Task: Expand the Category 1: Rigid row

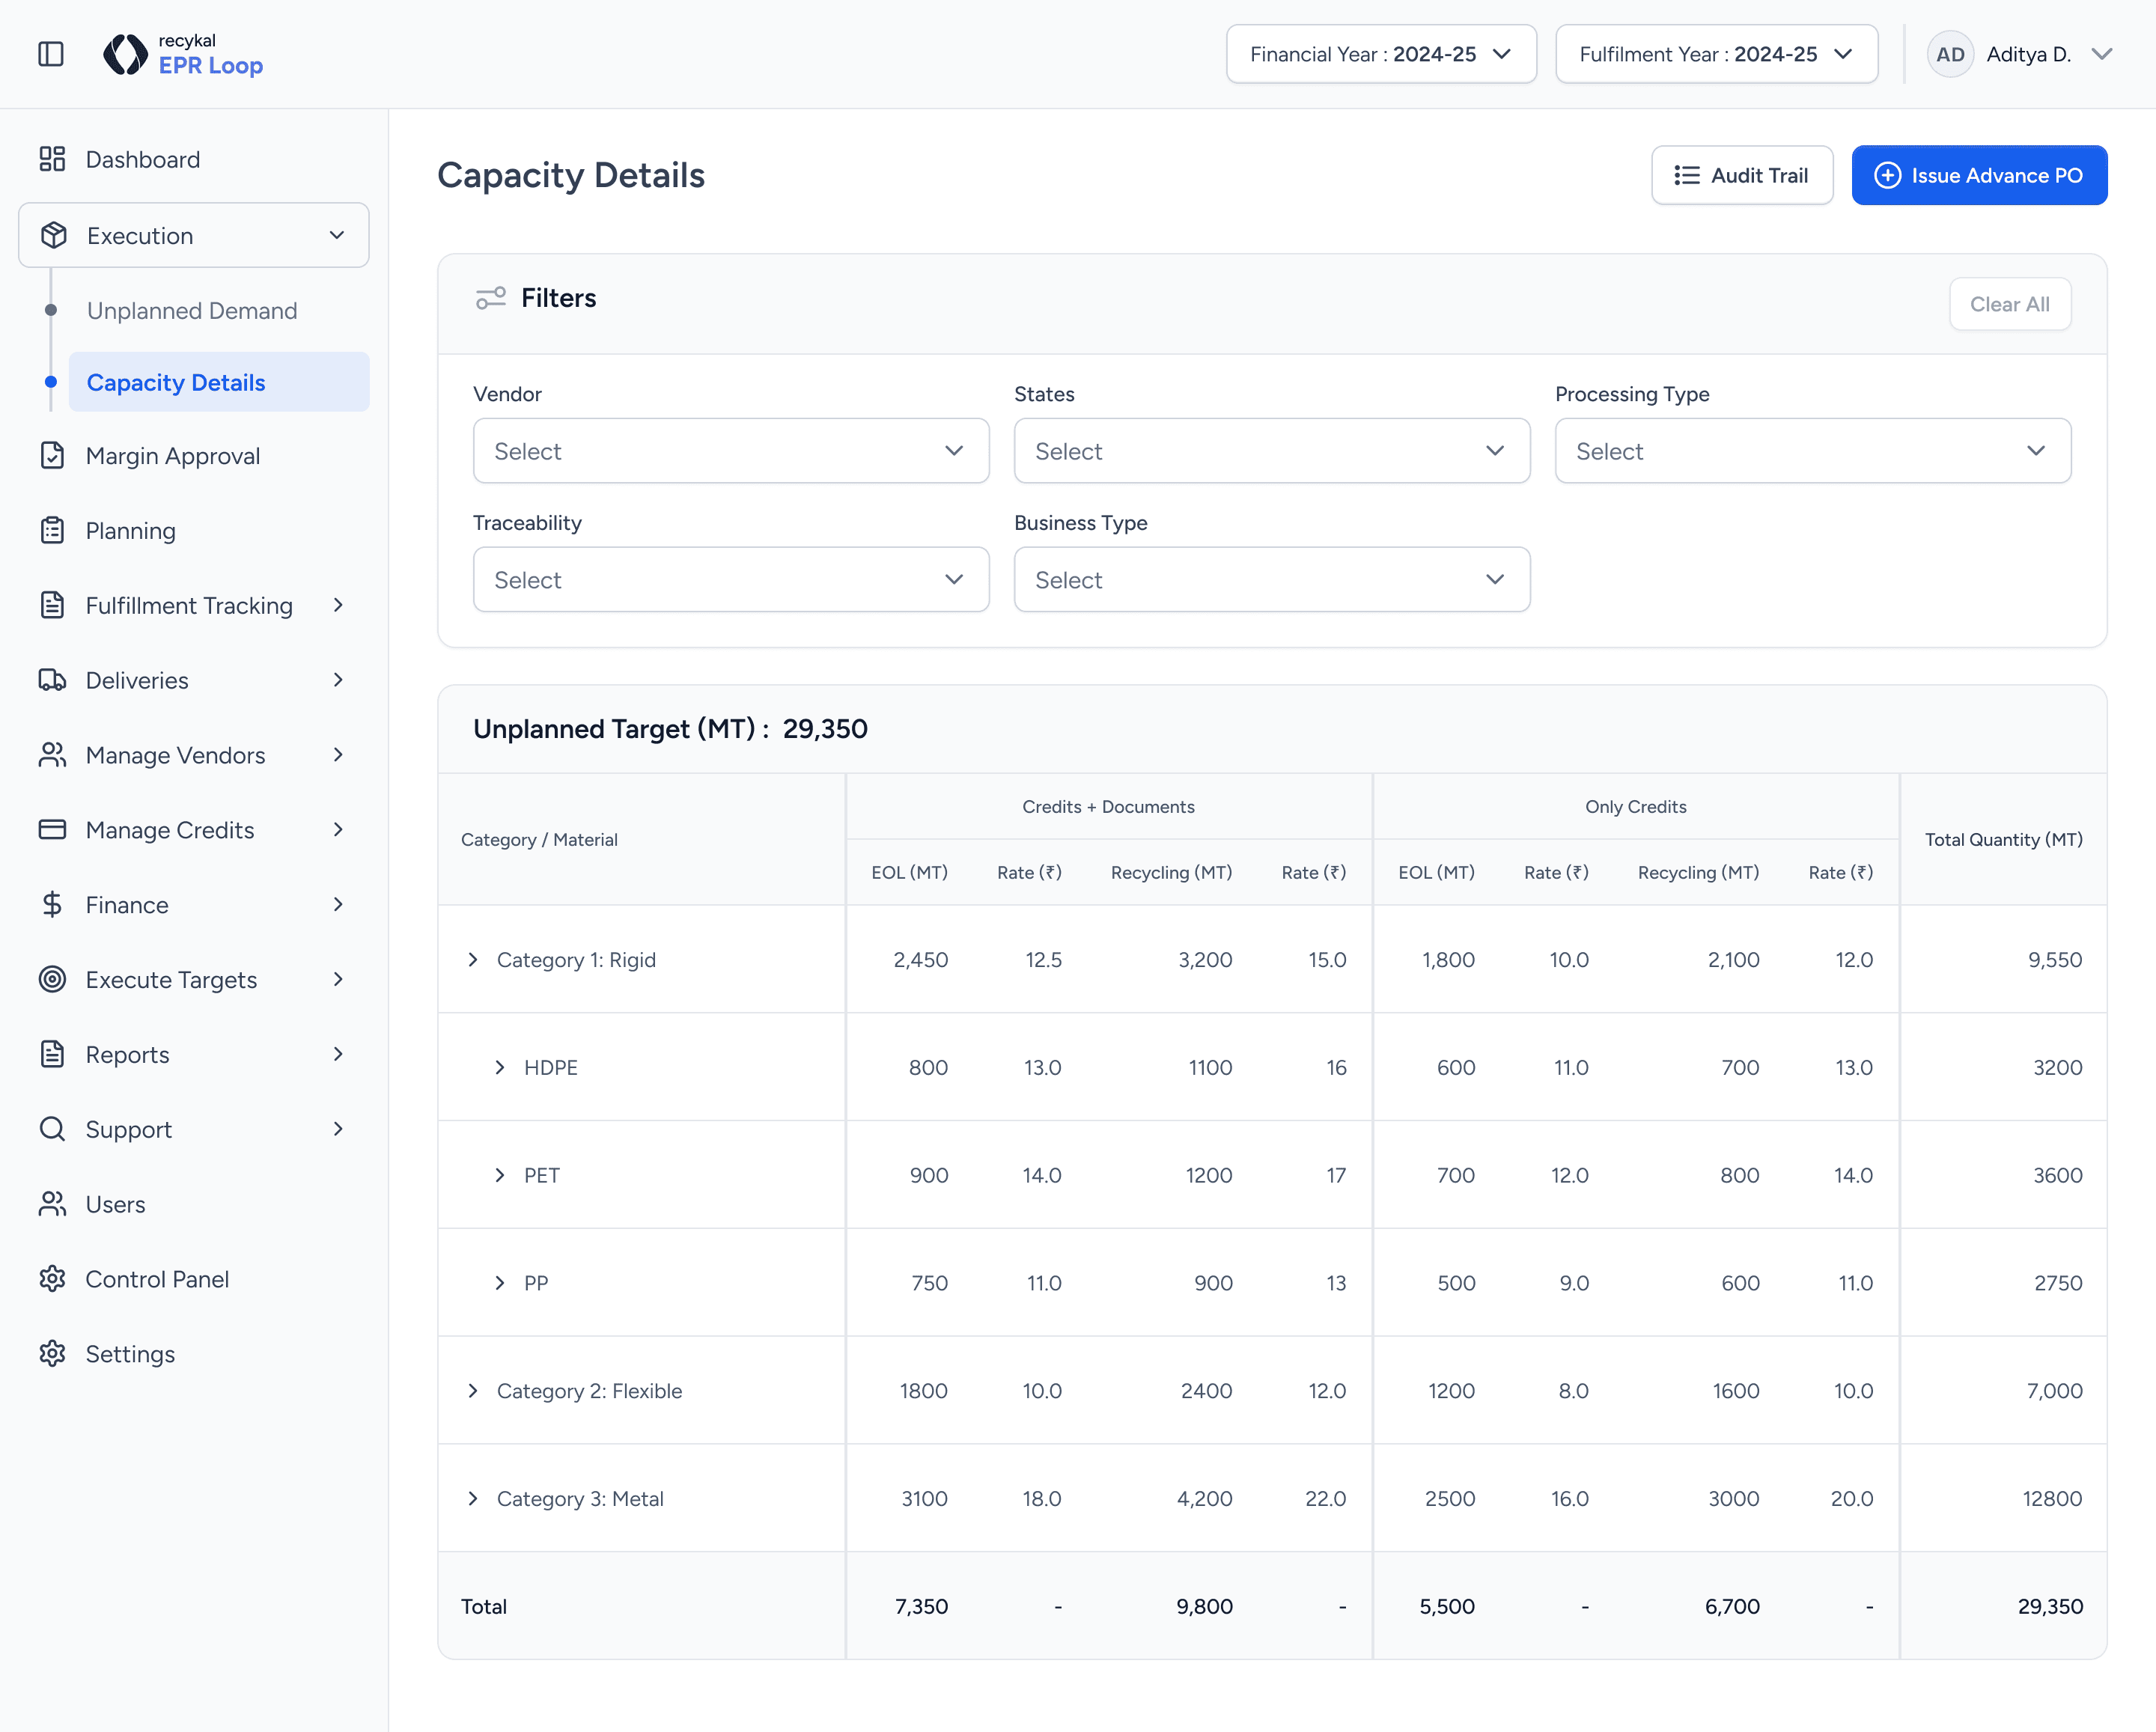Action: tap(473, 960)
